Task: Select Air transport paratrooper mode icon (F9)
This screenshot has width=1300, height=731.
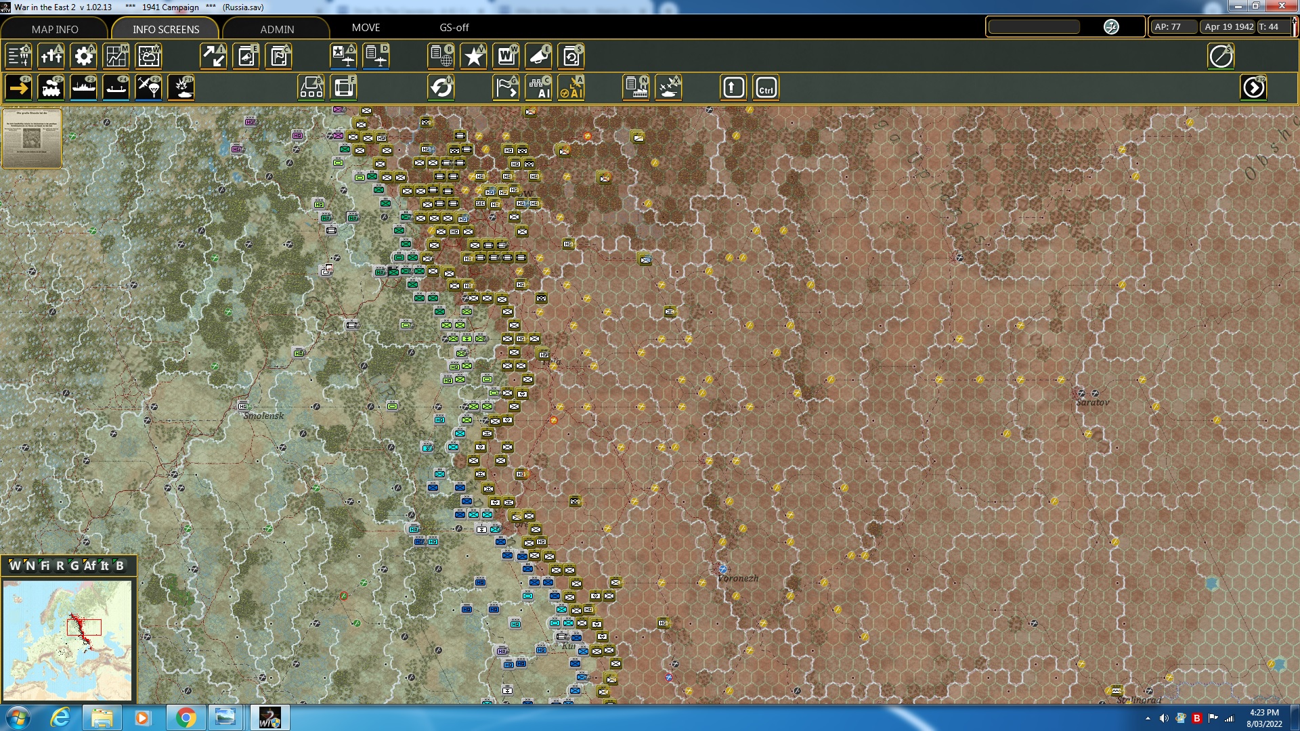Action: tap(148, 88)
